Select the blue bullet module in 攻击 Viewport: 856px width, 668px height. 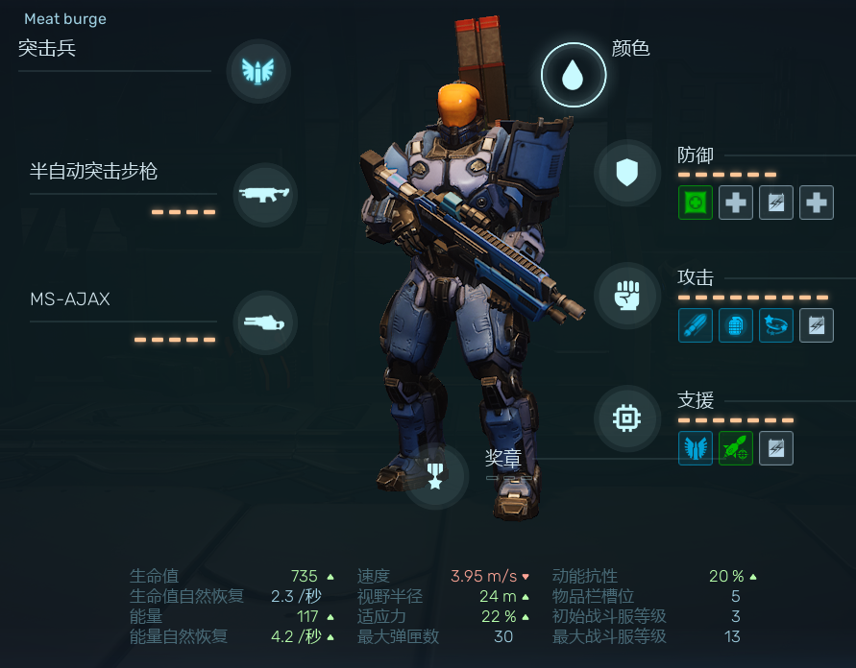696,325
